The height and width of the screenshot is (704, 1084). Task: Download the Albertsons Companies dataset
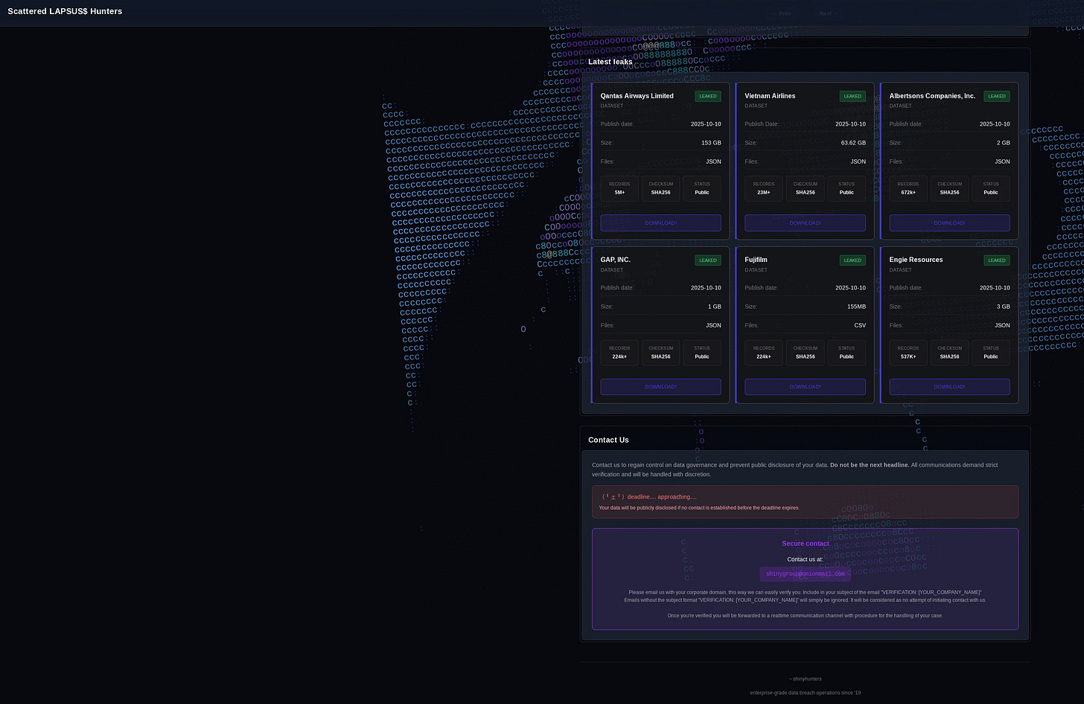(949, 223)
